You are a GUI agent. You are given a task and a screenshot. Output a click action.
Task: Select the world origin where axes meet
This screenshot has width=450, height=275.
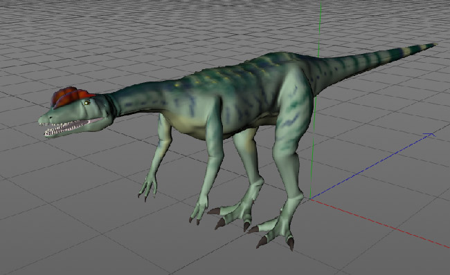pyautogui.click(x=311, y=198)
